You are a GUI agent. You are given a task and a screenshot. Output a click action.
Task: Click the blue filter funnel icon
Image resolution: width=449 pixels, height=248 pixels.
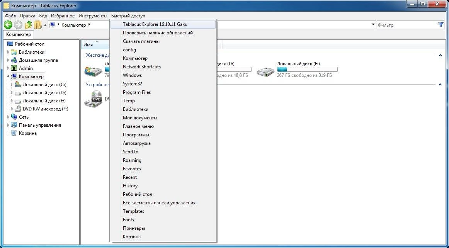pos(441,25)
